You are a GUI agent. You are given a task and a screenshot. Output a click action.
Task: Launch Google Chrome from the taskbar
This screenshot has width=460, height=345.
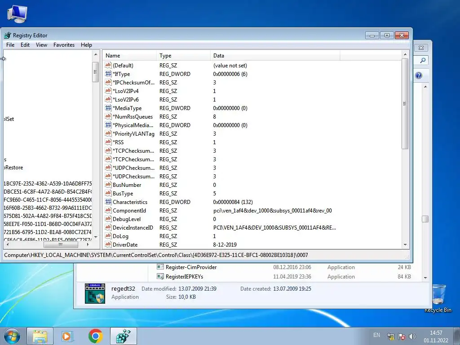95,336
